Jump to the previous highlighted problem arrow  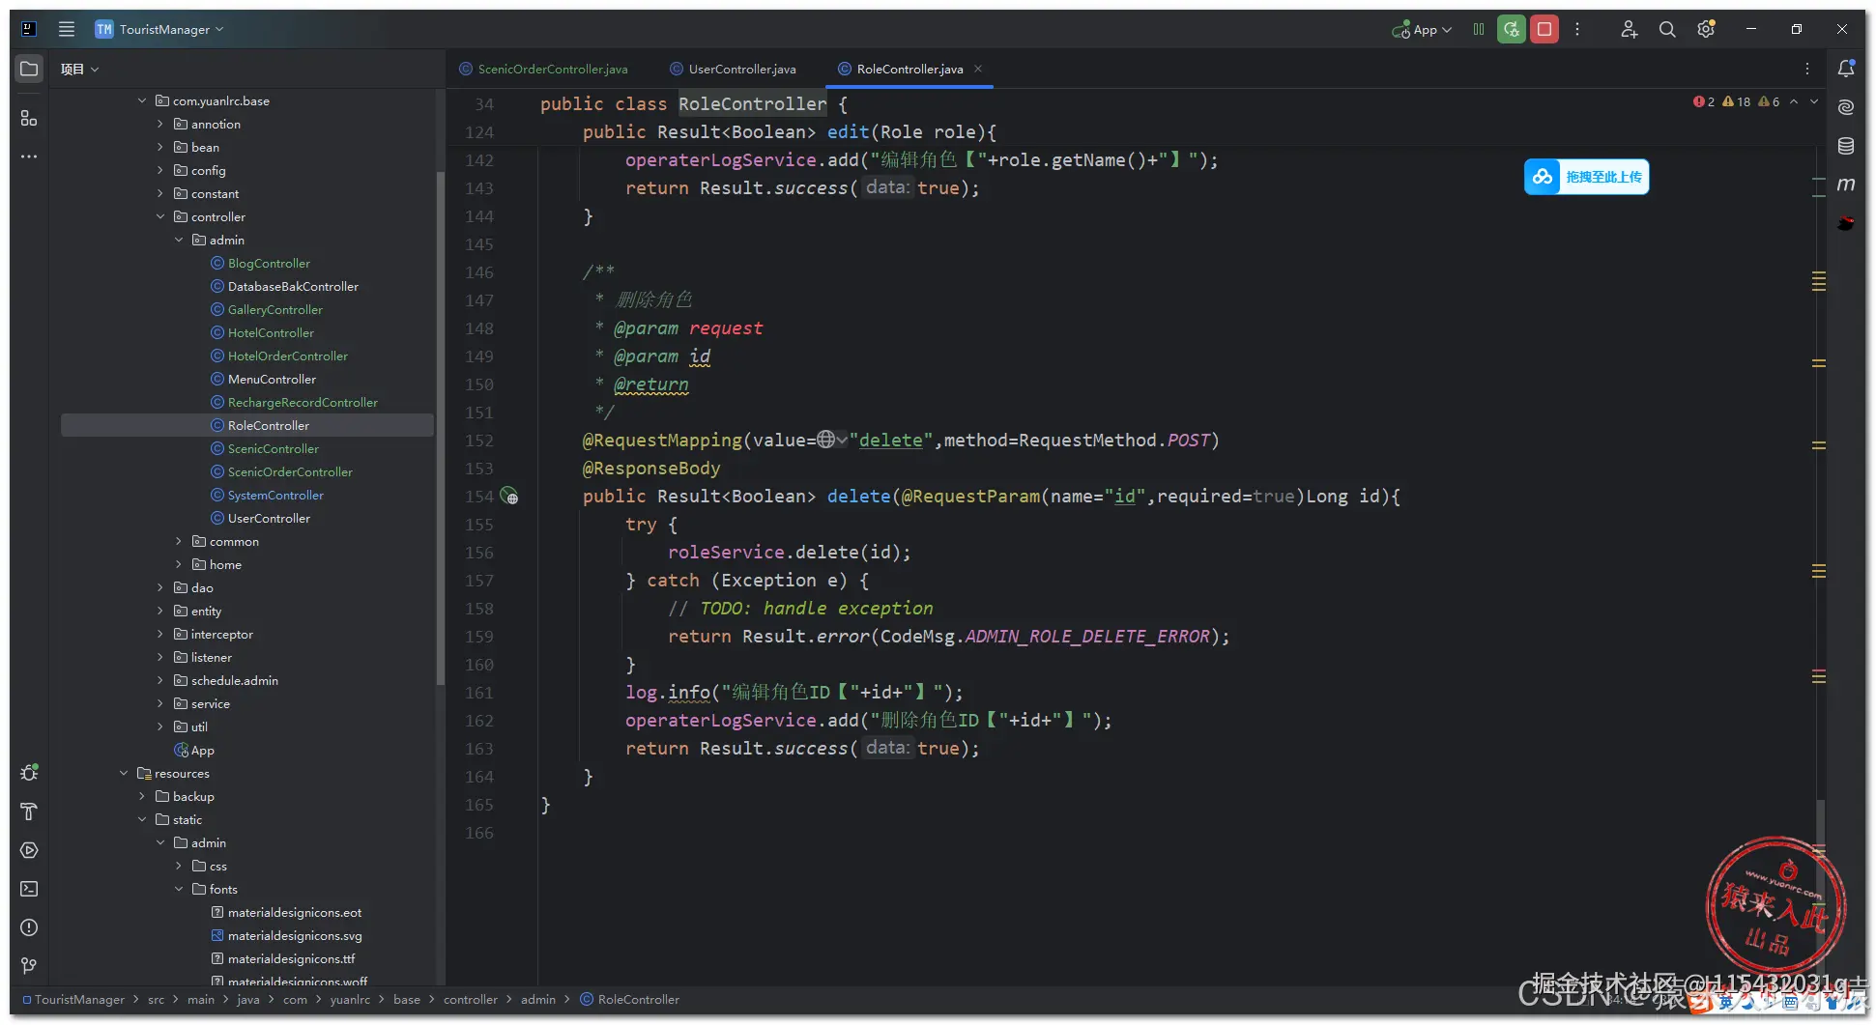point(1794,101)
